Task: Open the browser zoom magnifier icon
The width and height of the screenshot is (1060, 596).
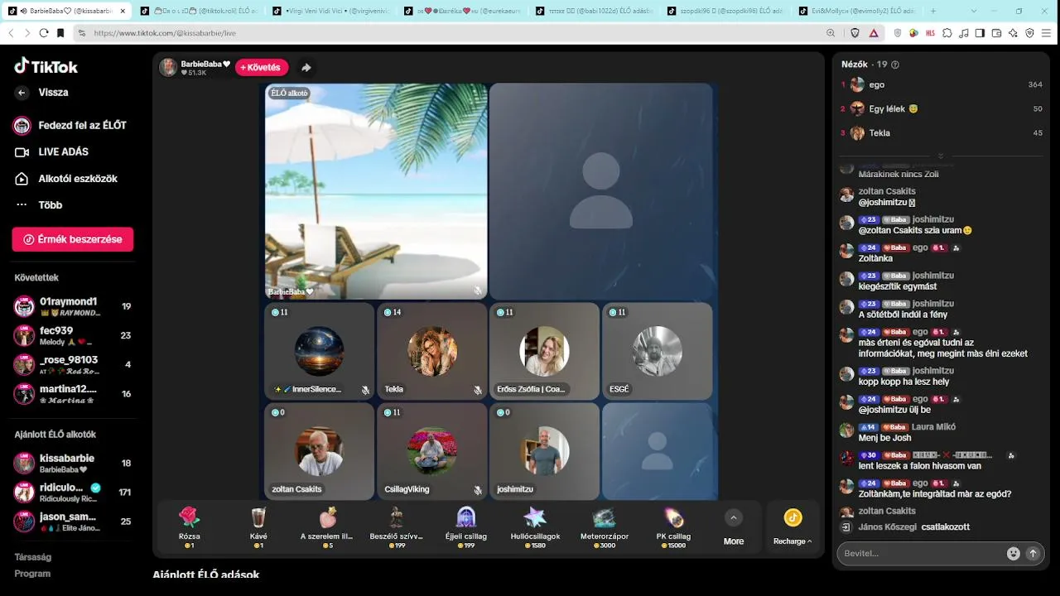Action: point(831,33)
